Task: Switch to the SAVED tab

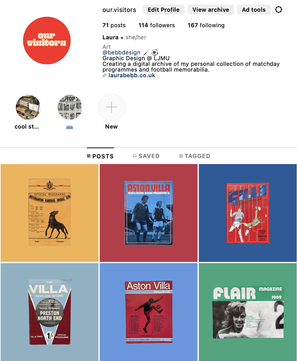Action: click(146, 156)
